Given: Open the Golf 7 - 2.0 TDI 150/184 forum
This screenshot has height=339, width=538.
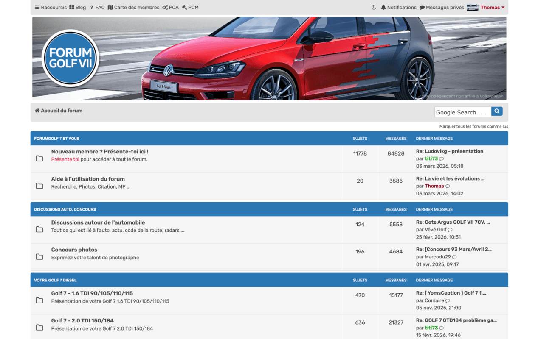Looking at the screenshot, I should [x=82, y=320].
